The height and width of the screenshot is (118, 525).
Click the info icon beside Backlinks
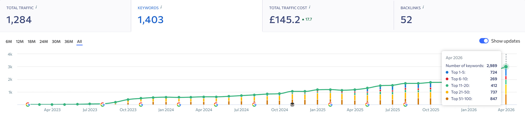[423, 7]
